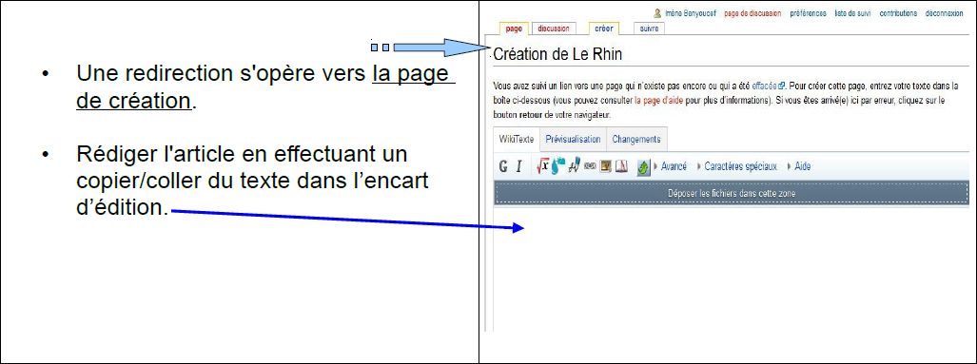Click the user avatar icon beside username
The width and height of the screenshot is (977, 364).
(656, 13)
